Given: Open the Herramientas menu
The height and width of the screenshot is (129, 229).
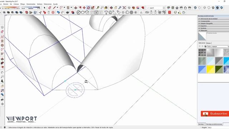Looking at the screenshot, I should [31, 4].
